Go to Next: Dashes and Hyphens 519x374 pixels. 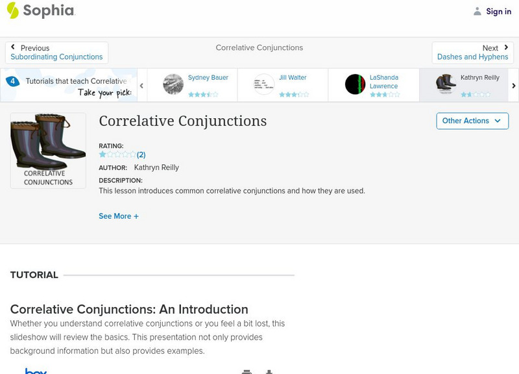[472, 53]
